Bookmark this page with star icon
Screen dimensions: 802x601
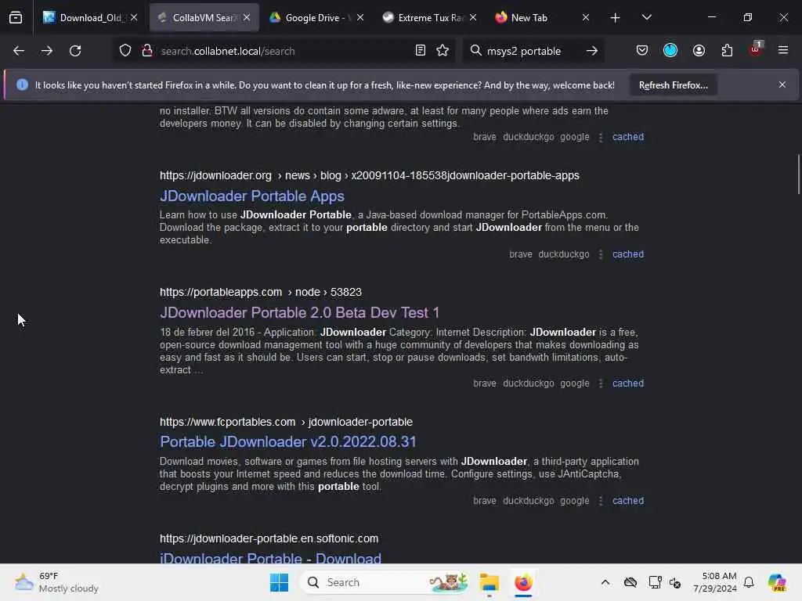443,51
